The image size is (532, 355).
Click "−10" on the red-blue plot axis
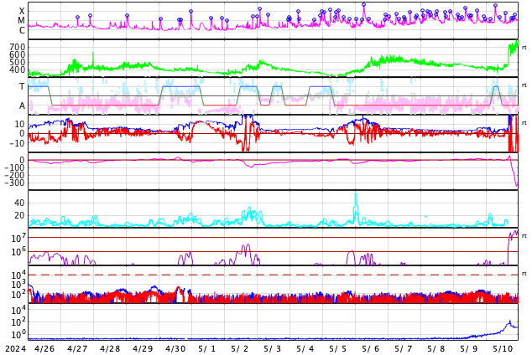17,143
